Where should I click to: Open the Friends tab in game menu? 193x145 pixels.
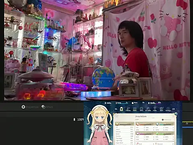tap(128, 109)
